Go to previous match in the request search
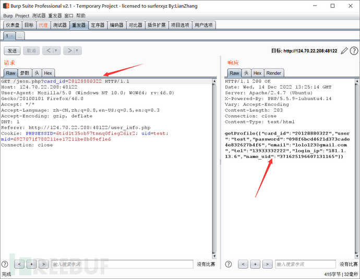This screenshot has height=279, width=360. point(19,264)
